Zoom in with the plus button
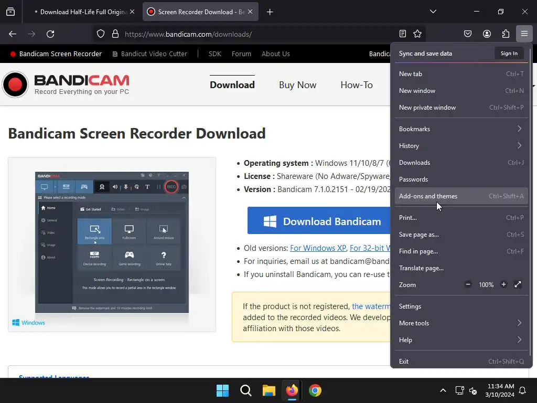This screenshot has width=537, height=403. (x=503, y=284)
